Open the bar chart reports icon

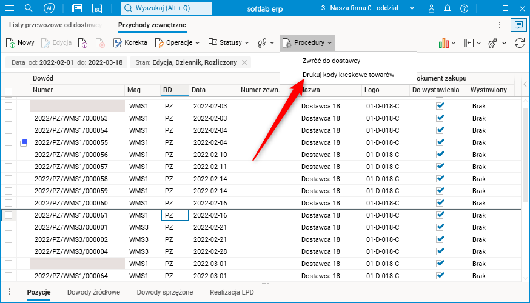(443, 43)
